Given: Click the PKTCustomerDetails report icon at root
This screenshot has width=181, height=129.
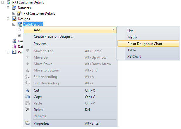Looking at the screenshot, I should (x=8, y=2).
